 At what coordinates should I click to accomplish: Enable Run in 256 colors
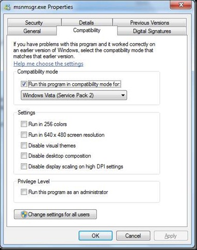click(x=24, y=124)
